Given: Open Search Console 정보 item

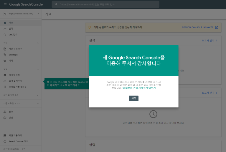Looking at the screenshot, I should coord(21,141).
